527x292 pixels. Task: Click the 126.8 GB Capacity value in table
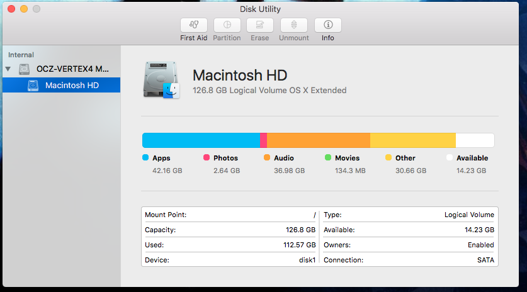click(300, 230)
